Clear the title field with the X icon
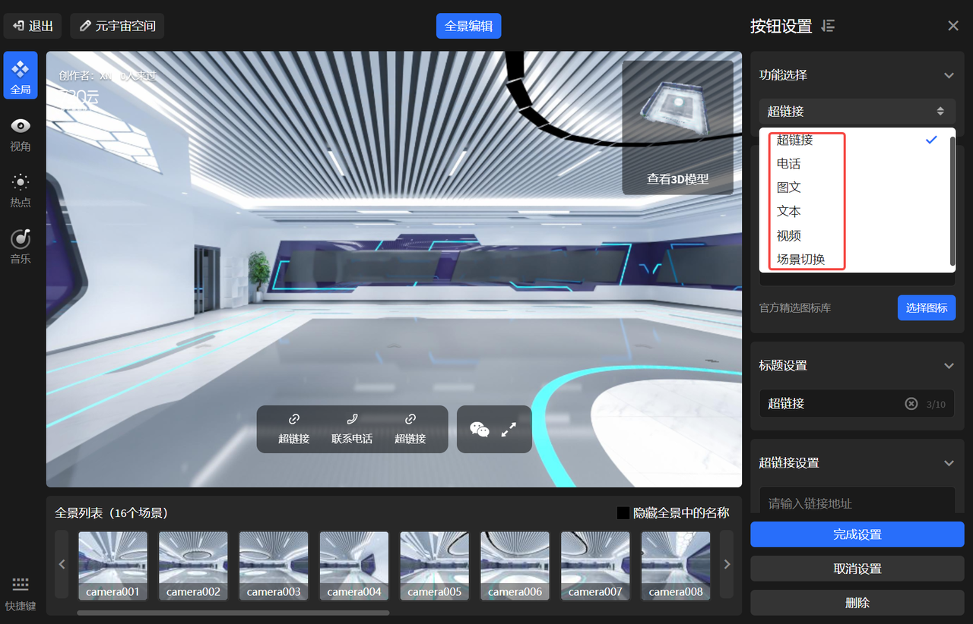 [x=911, y=404]
